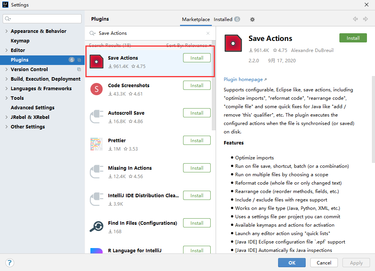375x271 pixels.
Task: Click the Save Actions plugin search field
Action: pos(151,33)
